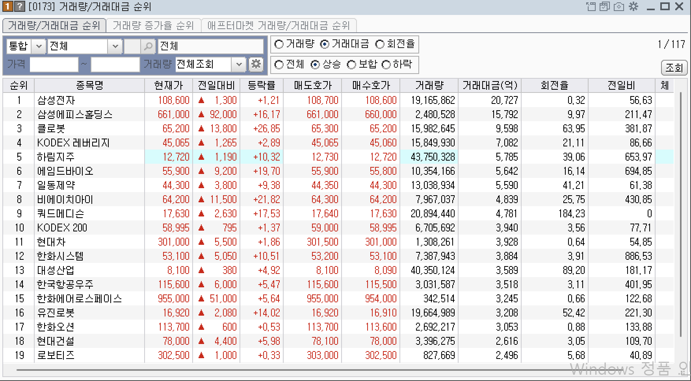The height and width of the screenshot is (381, 691).
Task: Select stock 한국항공우주
Action: [x=65, y=284]
